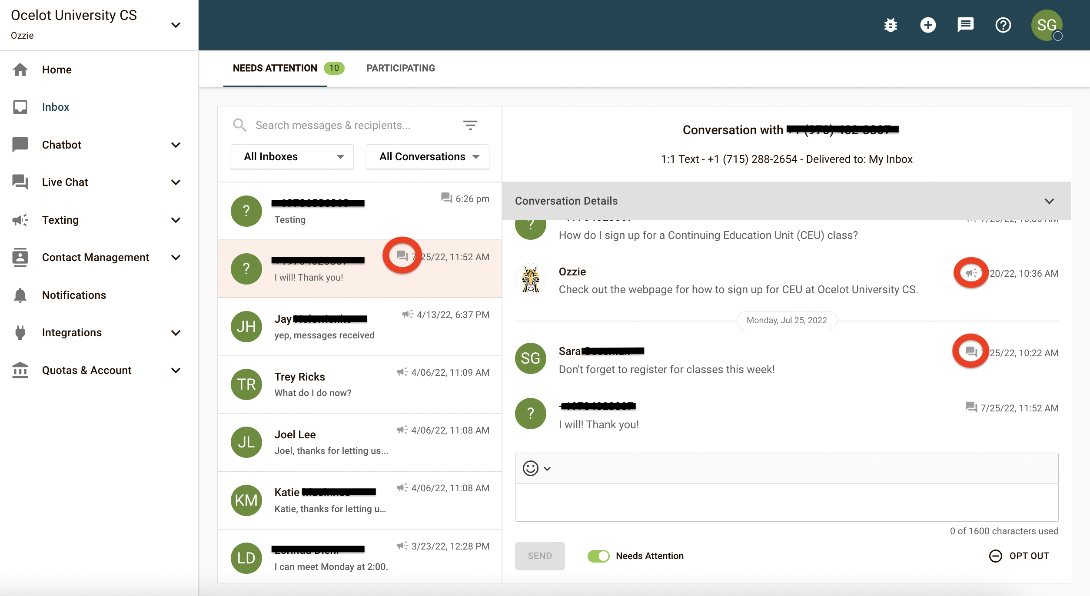This screenshot has width=1090, height=596.
Task: Select the Texting megaphone icon in sidebar
Action: [20, 220]
